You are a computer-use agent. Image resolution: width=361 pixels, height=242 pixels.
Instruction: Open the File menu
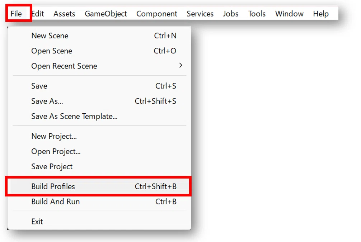[x=17, y=14]
